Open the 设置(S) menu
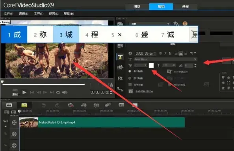 click(x=54, y=14)
